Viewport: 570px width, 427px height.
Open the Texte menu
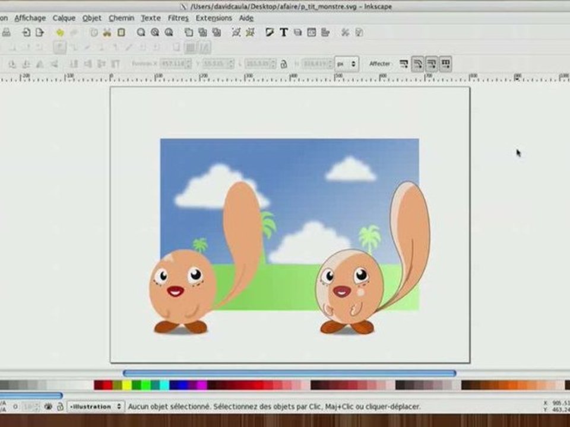pos(151,18)
